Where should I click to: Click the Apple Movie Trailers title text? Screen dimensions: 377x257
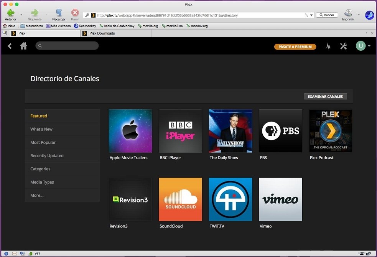click(x=128, y=158)
